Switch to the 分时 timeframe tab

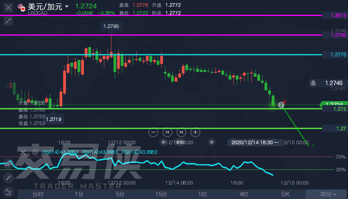(38, 194)
